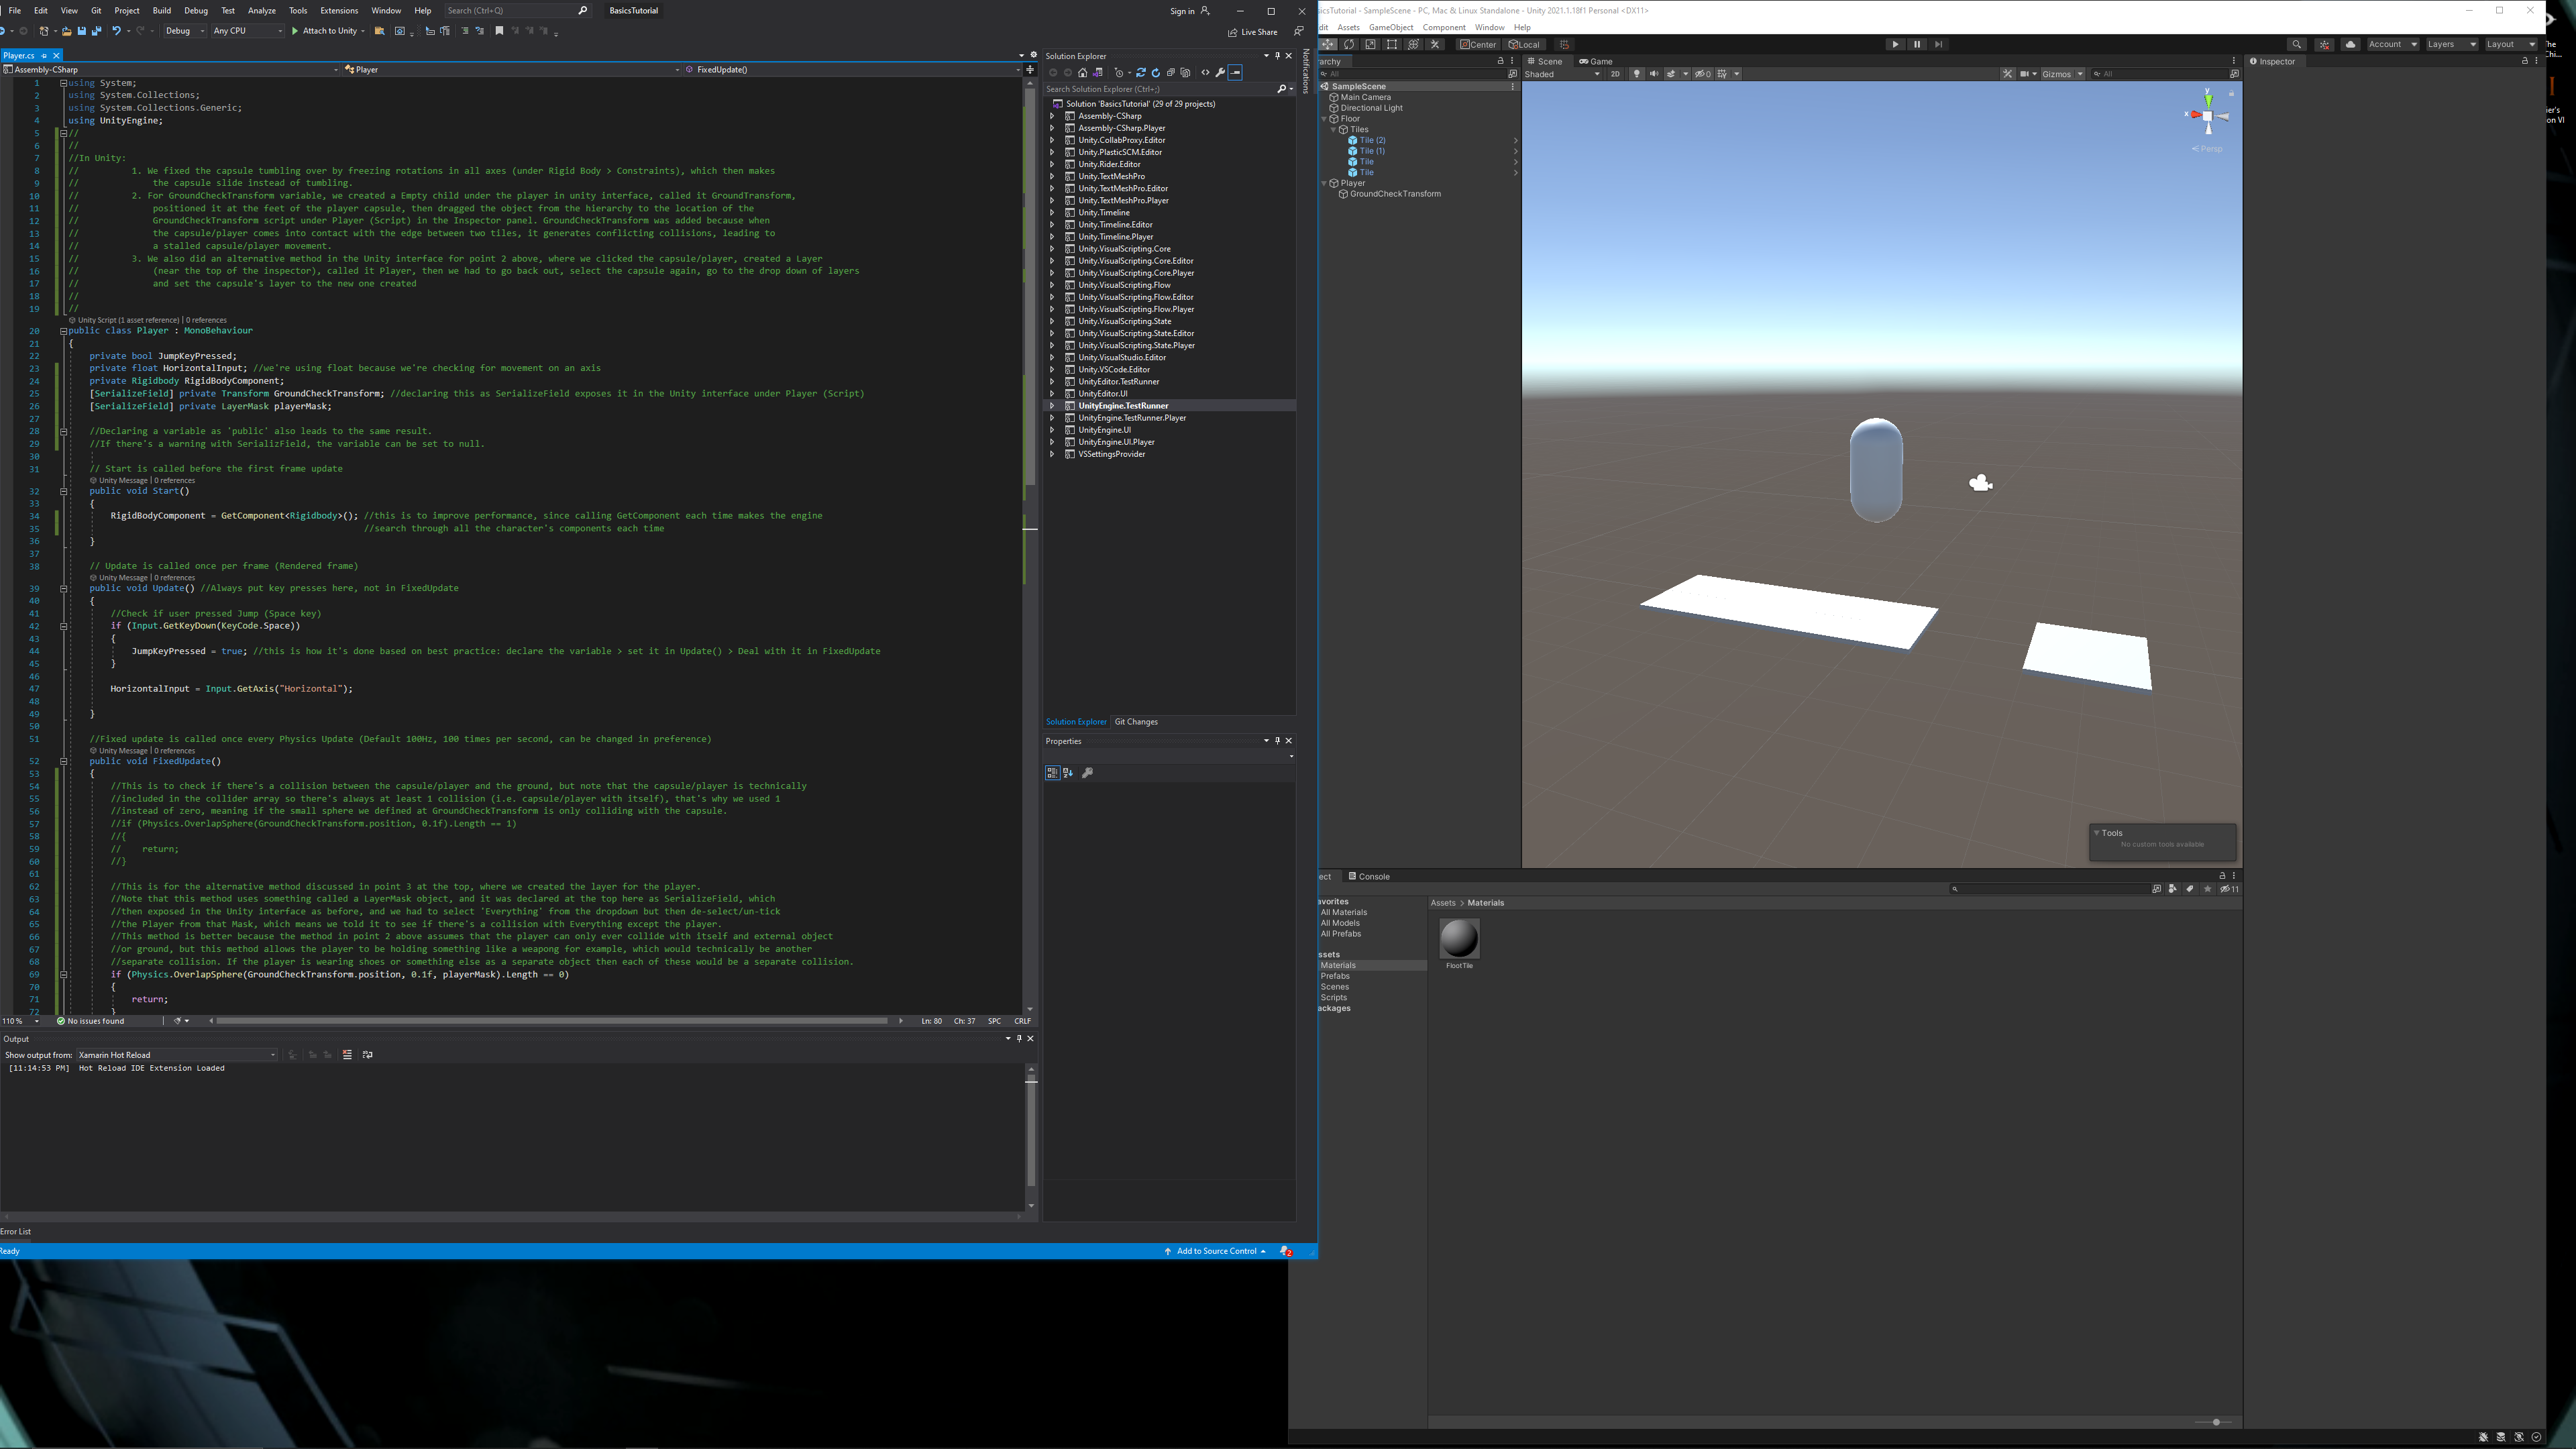Open Shaded draw mode dropdown
Screen dimensions: 2576x1449
[1562, 74]
